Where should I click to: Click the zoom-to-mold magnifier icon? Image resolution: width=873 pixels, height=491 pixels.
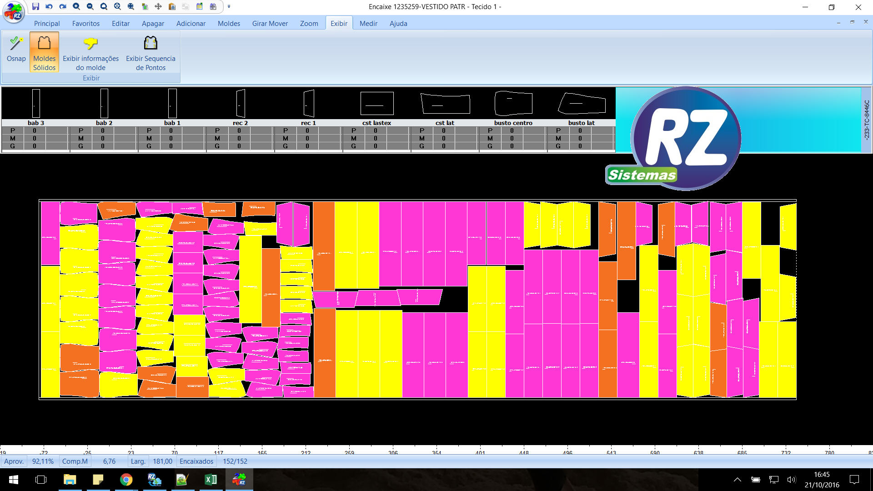click(x=104, y=6)
